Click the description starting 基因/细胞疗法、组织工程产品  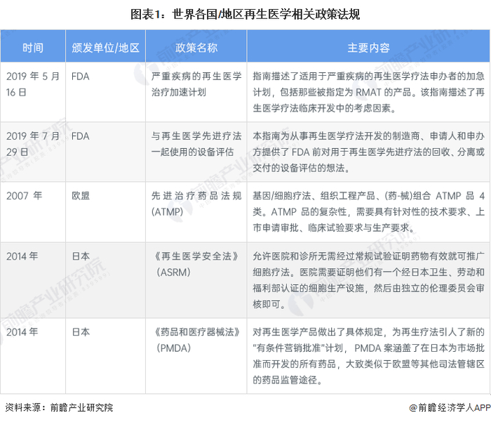click(x=368, y=212)
